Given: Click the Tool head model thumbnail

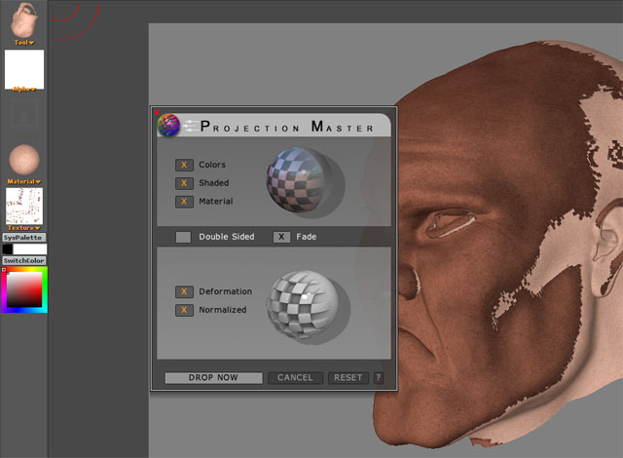Looking at the screenshot, I should 24,21.
